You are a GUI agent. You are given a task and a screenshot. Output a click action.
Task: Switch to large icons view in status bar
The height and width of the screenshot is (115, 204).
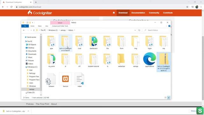(169, 97)
